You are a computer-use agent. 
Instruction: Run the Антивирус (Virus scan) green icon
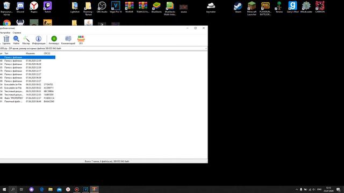(x=54, y=40)
